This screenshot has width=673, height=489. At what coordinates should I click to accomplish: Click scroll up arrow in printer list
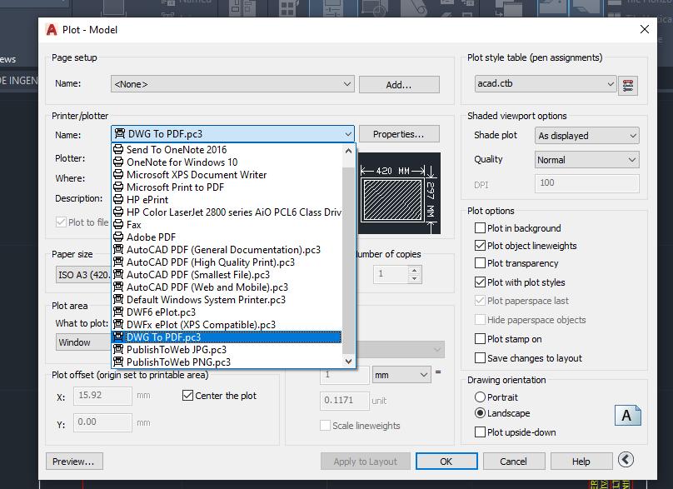(x=348, y=151)
